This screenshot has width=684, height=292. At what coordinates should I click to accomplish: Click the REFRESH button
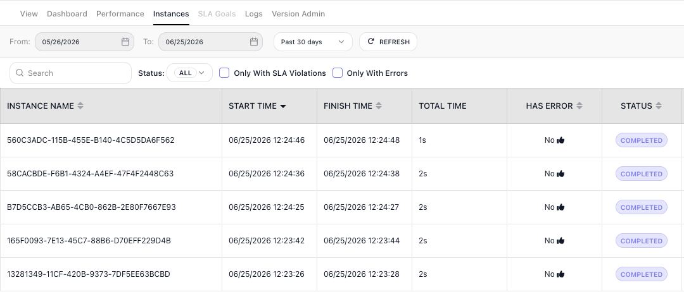(x=388, y=42)
